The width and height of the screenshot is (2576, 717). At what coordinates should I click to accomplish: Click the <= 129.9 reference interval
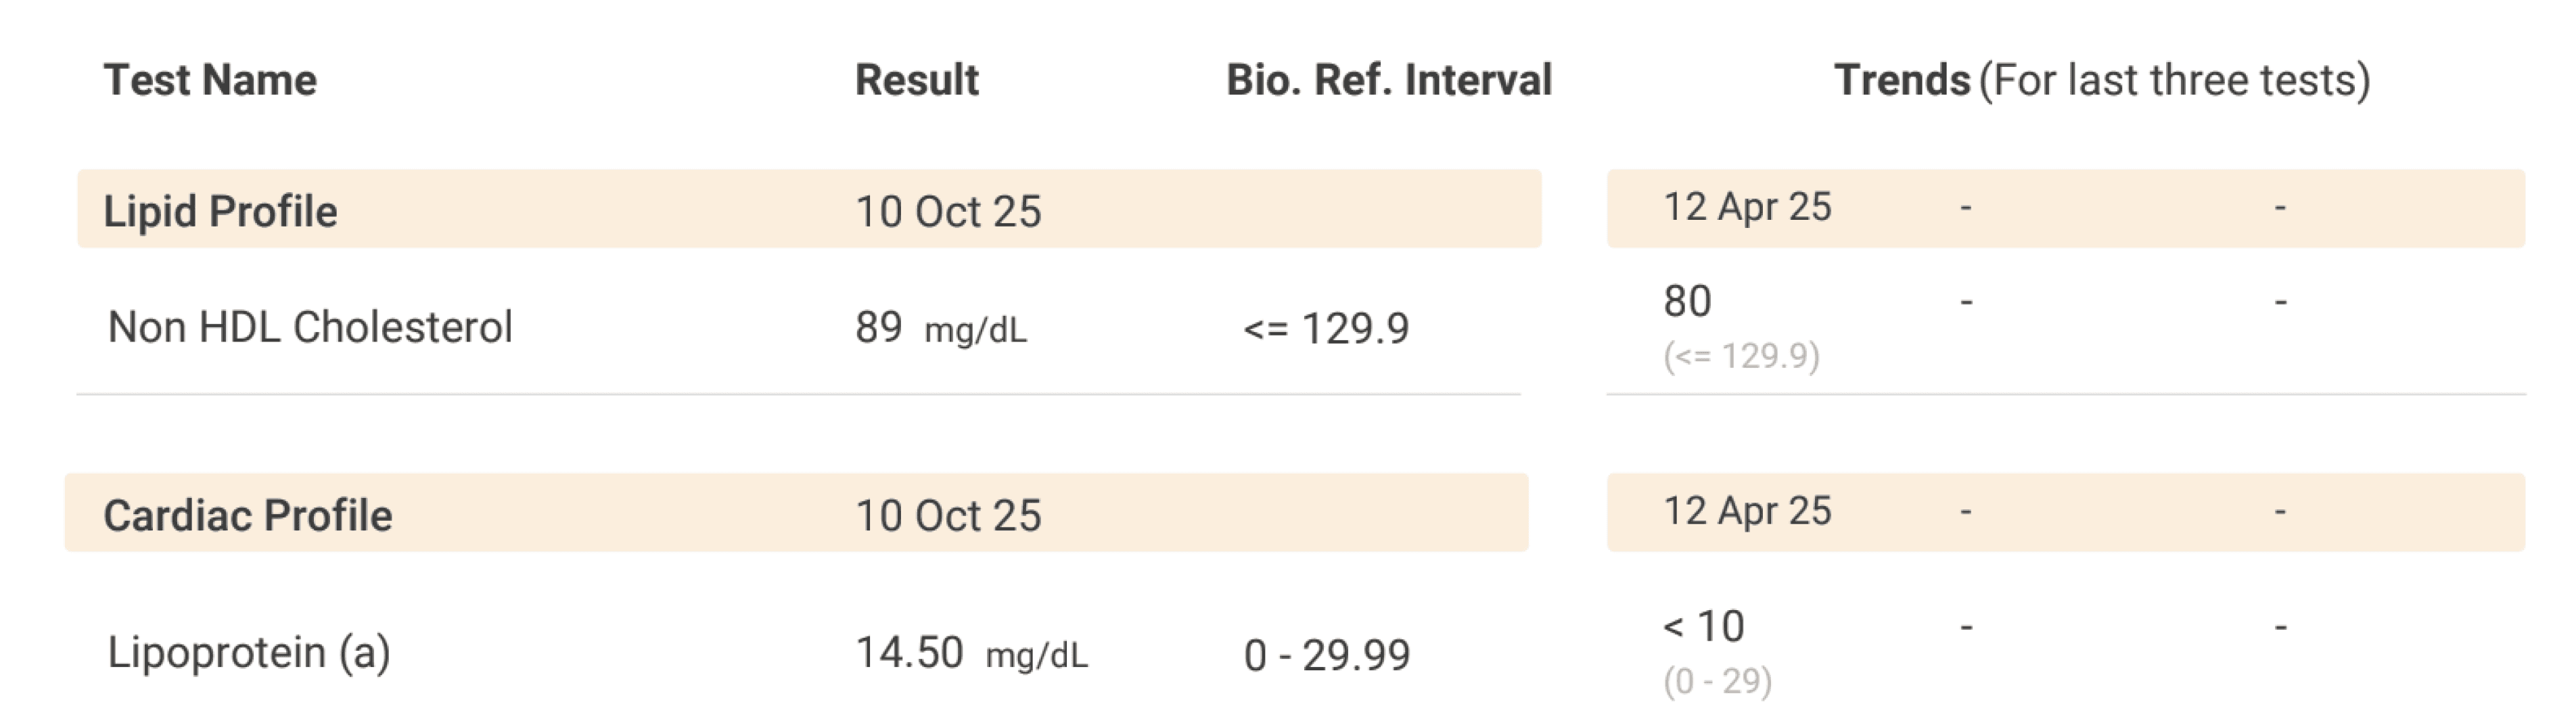[1326, 328]
